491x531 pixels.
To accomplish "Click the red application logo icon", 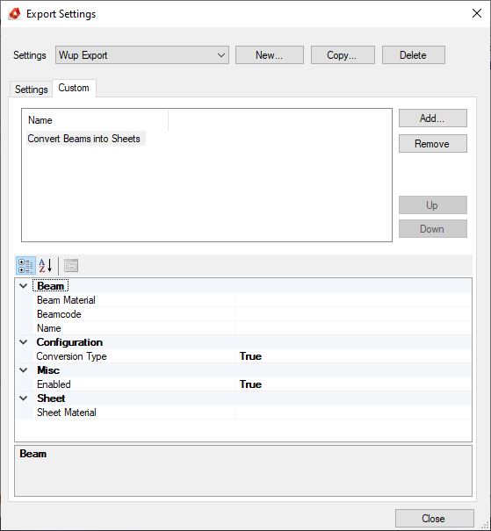I will 15,14.
